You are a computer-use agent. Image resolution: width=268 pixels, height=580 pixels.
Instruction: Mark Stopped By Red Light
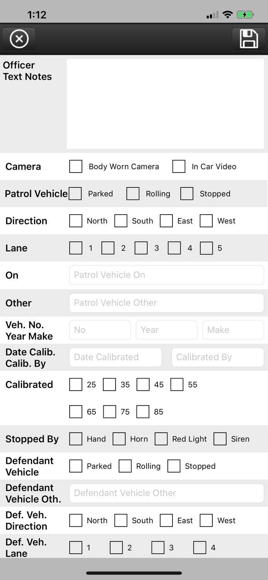(161, 439)
